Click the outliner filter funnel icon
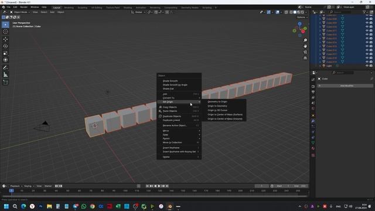The image size is (375, 211). click(x=364, y=12)
